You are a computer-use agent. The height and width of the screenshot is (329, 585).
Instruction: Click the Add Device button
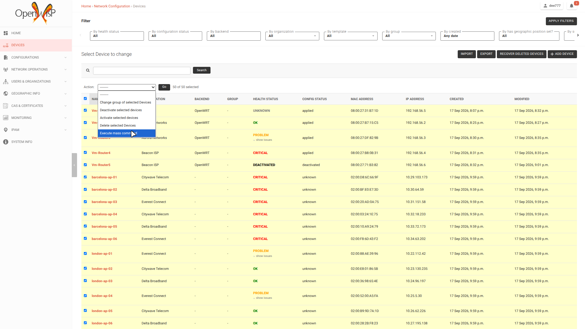coord(562,54)
